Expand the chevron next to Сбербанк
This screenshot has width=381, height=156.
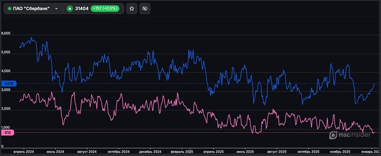click(x=56, y=8)
